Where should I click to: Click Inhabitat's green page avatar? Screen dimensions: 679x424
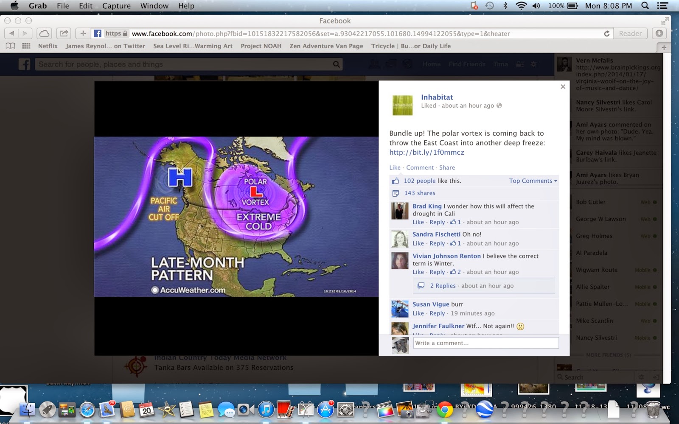[402, 105]
